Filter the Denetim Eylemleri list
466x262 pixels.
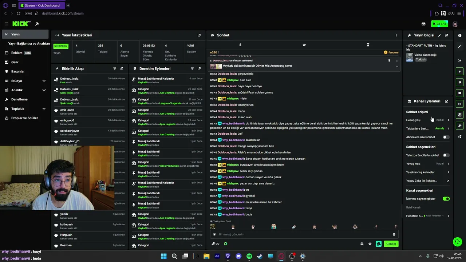pos(192,68)
